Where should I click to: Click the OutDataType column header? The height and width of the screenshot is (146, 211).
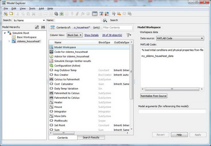[x=121, y=42]
